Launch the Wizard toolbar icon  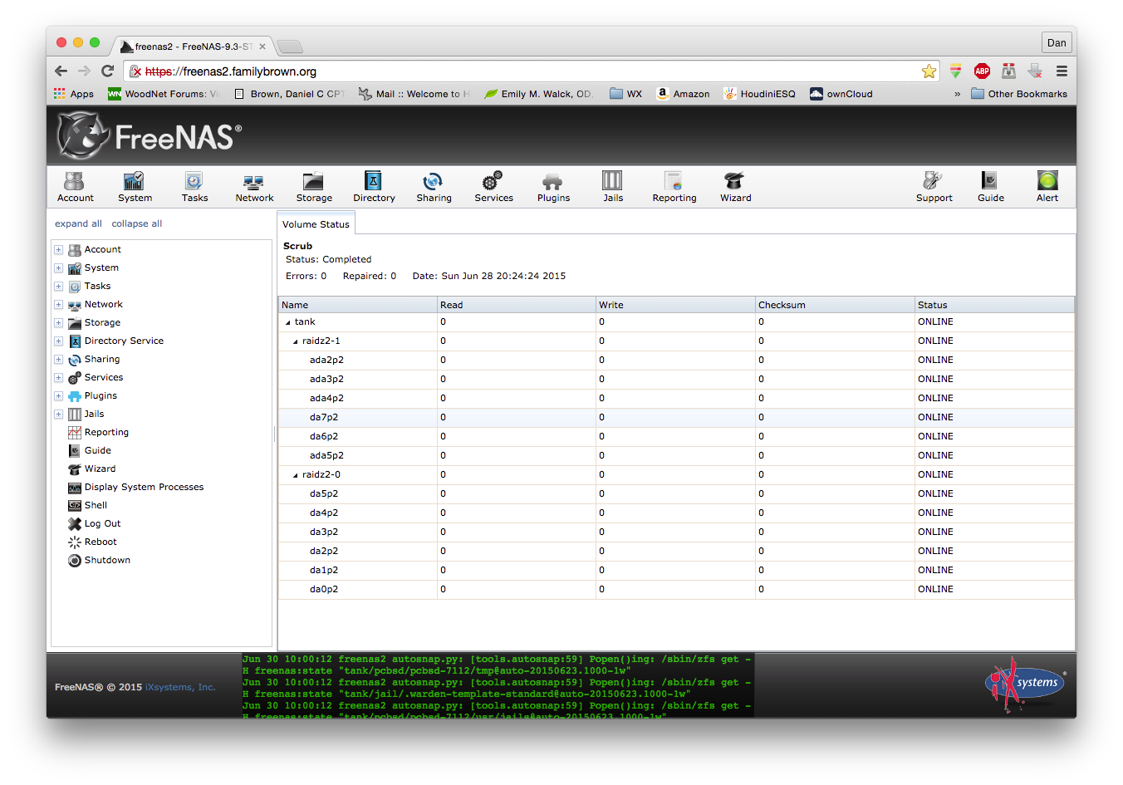(735, 187)
